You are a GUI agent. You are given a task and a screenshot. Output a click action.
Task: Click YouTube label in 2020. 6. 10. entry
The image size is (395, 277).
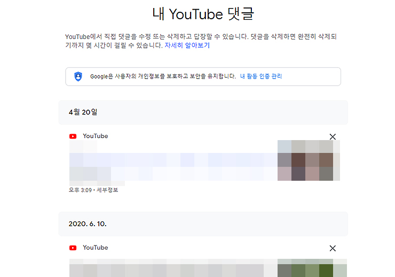(x=96, y=248)
